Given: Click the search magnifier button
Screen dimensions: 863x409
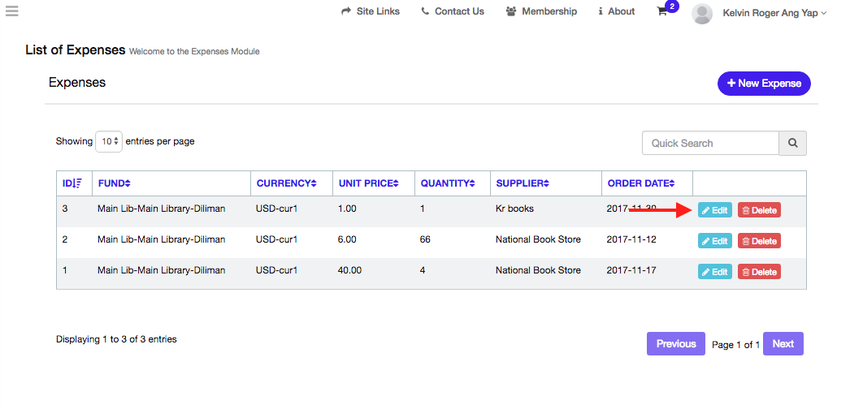Looking at the screenshot, I should (792, 143).
